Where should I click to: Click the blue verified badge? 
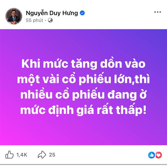pyautogui.click(x=82, y=13)
